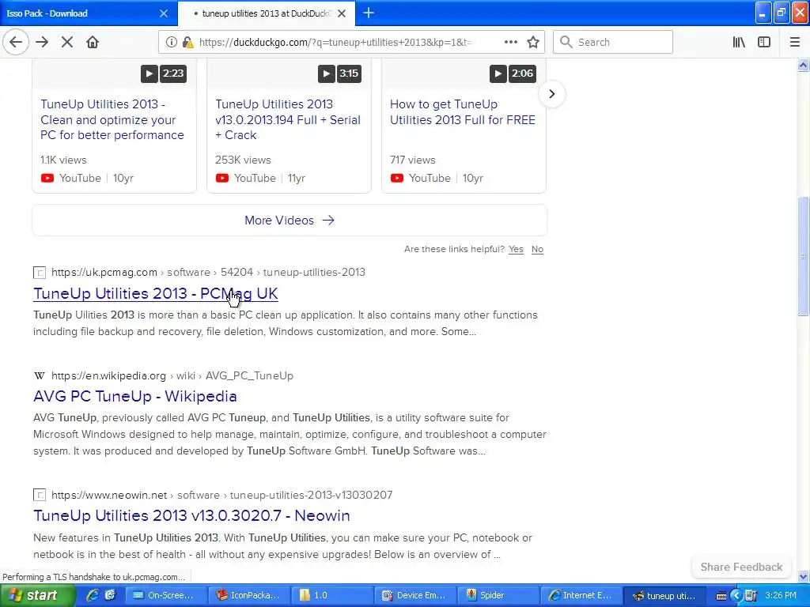
Task: Select the tuneup utilities 2013 DuckDuckGo tab
Action: point(263,13)
